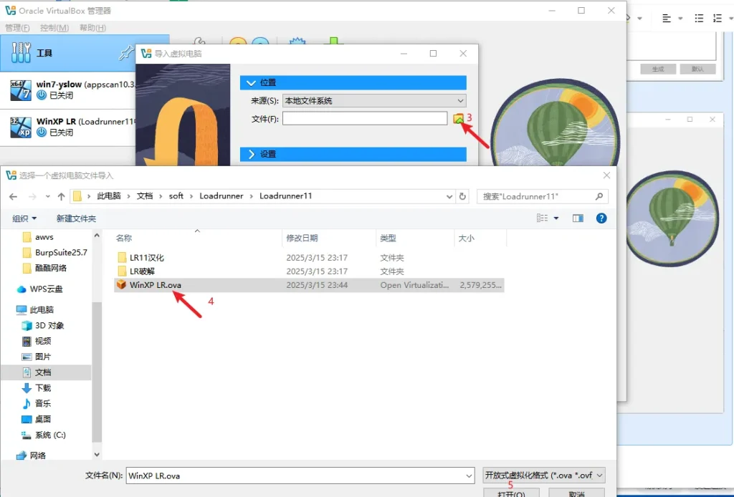The width and height of the screenshot is (734, 497).
Task: Click the browse file folder icon
Action: pos(458,118)
